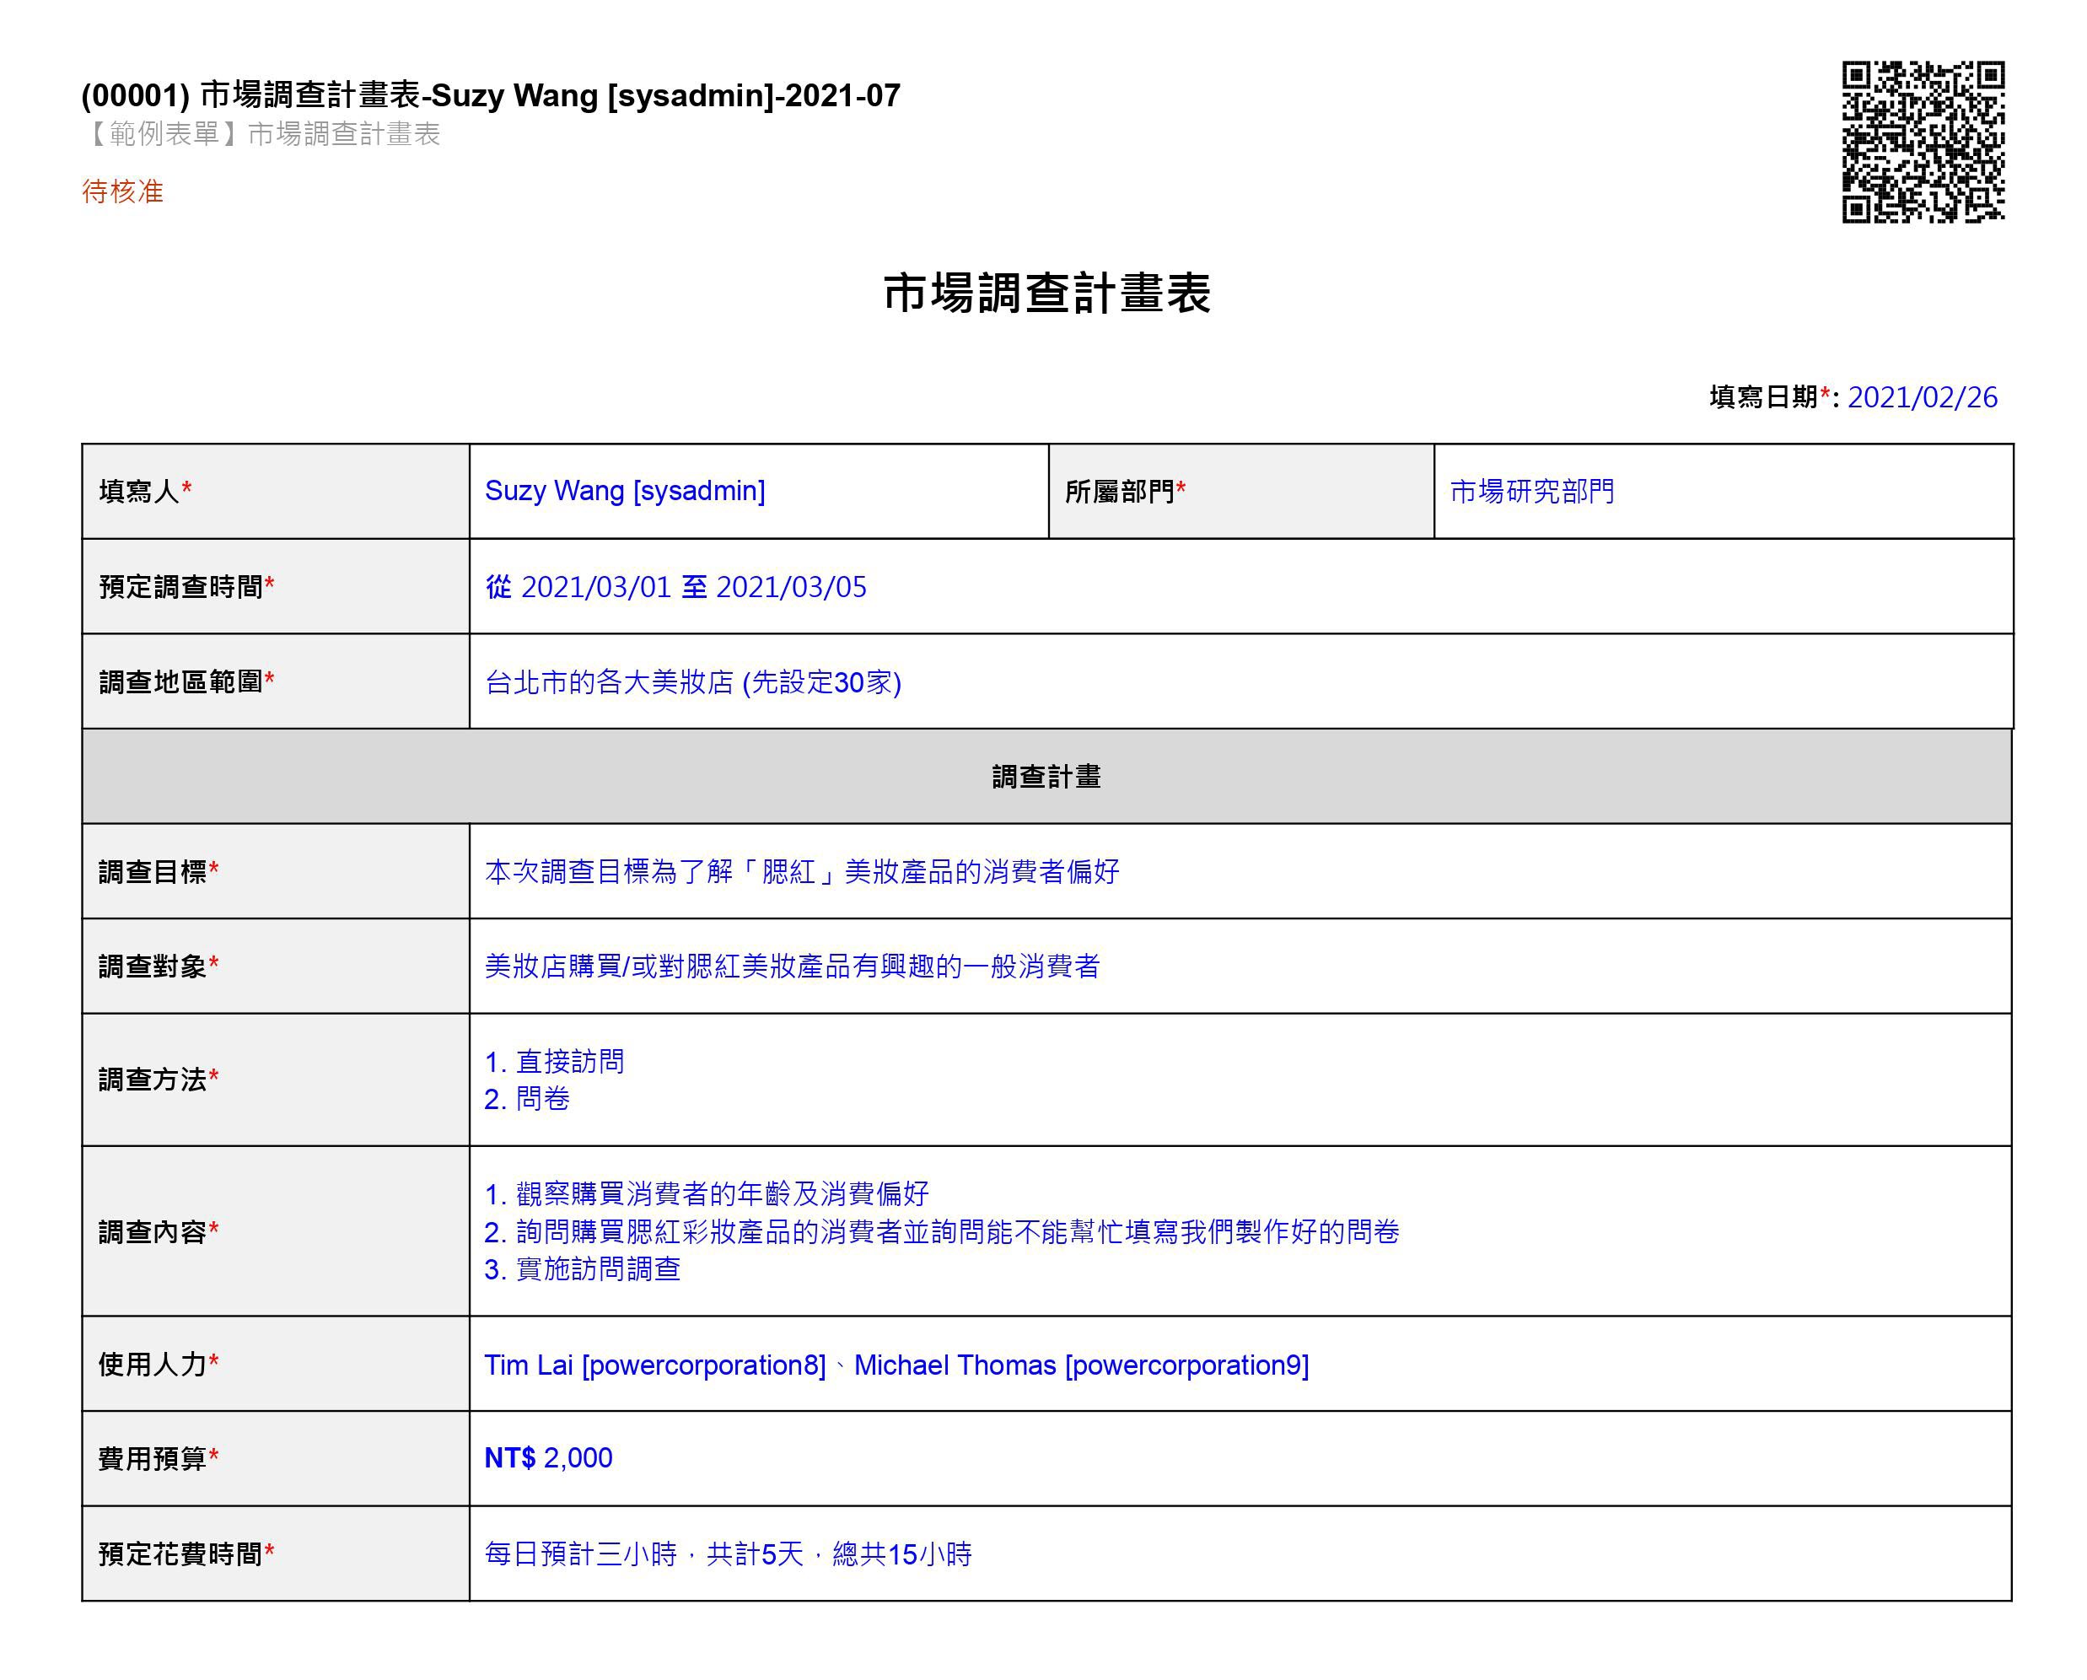2087x1680 pixels.
Task: Click the survey period 2021/03/01 至 2021/03/05
Action: coord(675,587)
